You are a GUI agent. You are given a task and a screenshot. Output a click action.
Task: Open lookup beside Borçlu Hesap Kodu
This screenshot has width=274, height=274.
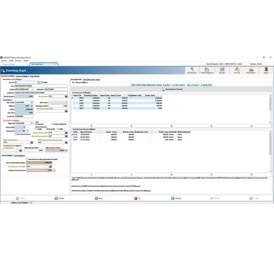pos(66,133)
